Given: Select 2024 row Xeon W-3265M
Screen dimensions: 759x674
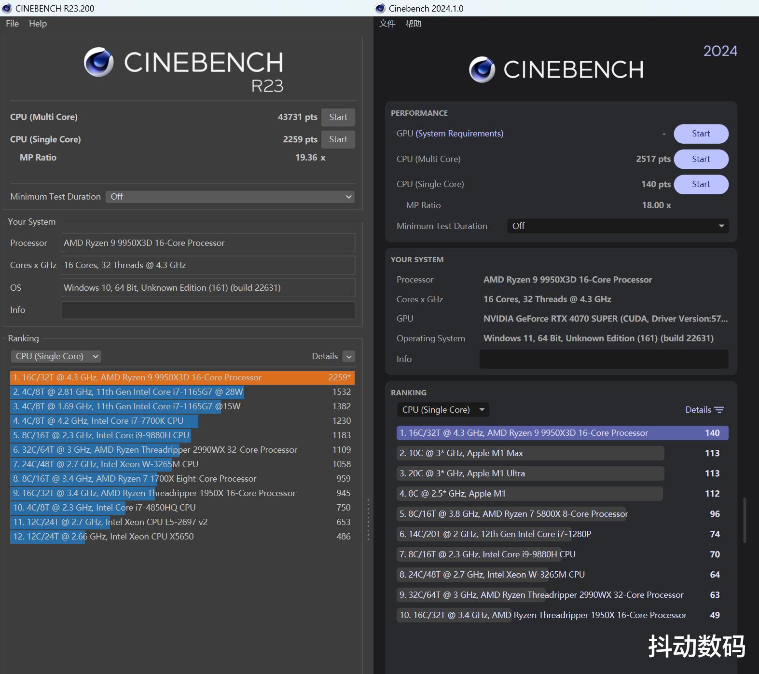Looking at the screenshot, I should [563, 575].
